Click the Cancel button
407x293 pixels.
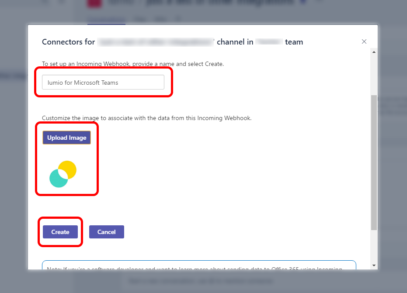(106, 232)
